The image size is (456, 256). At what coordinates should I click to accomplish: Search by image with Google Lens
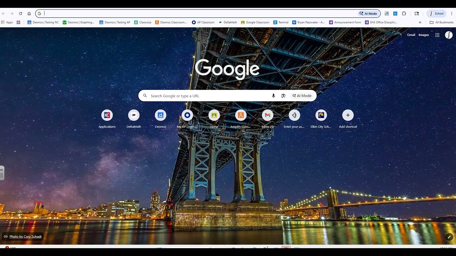click(283, 96)
